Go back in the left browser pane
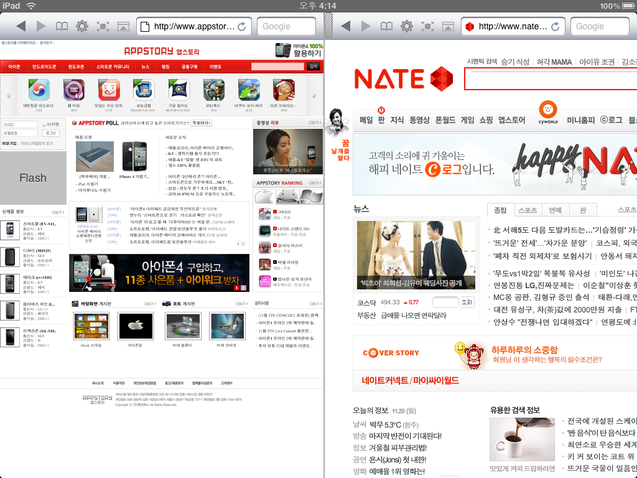Image resolution: width=637 pixels, height=478 pixels. pos(21,26)
